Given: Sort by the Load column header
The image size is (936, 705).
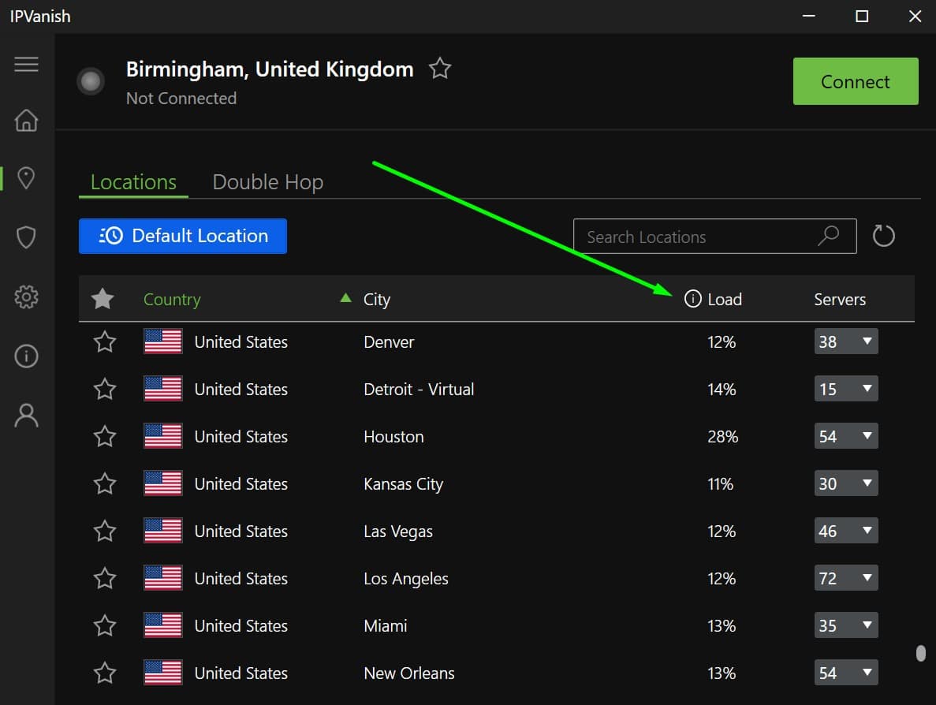Looking at the screenshot, I should pos(725,299).
